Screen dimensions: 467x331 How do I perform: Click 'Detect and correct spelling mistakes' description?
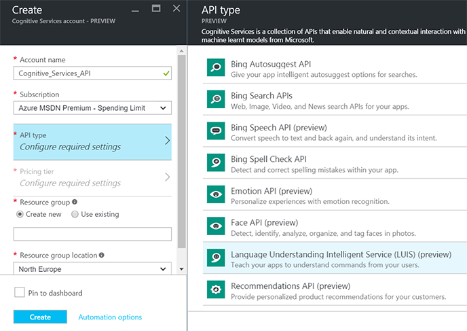pyautogui.click(x=314, y=170)
